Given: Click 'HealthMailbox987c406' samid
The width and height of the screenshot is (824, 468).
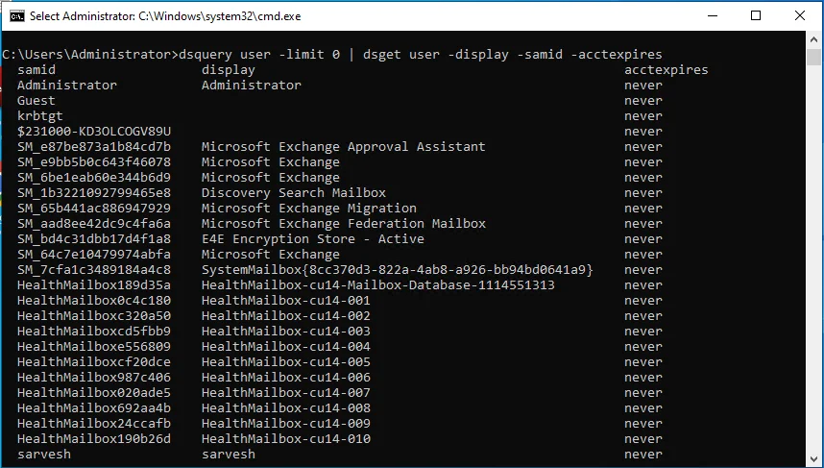Looking at the screenshot, I should tap(94, 377).
